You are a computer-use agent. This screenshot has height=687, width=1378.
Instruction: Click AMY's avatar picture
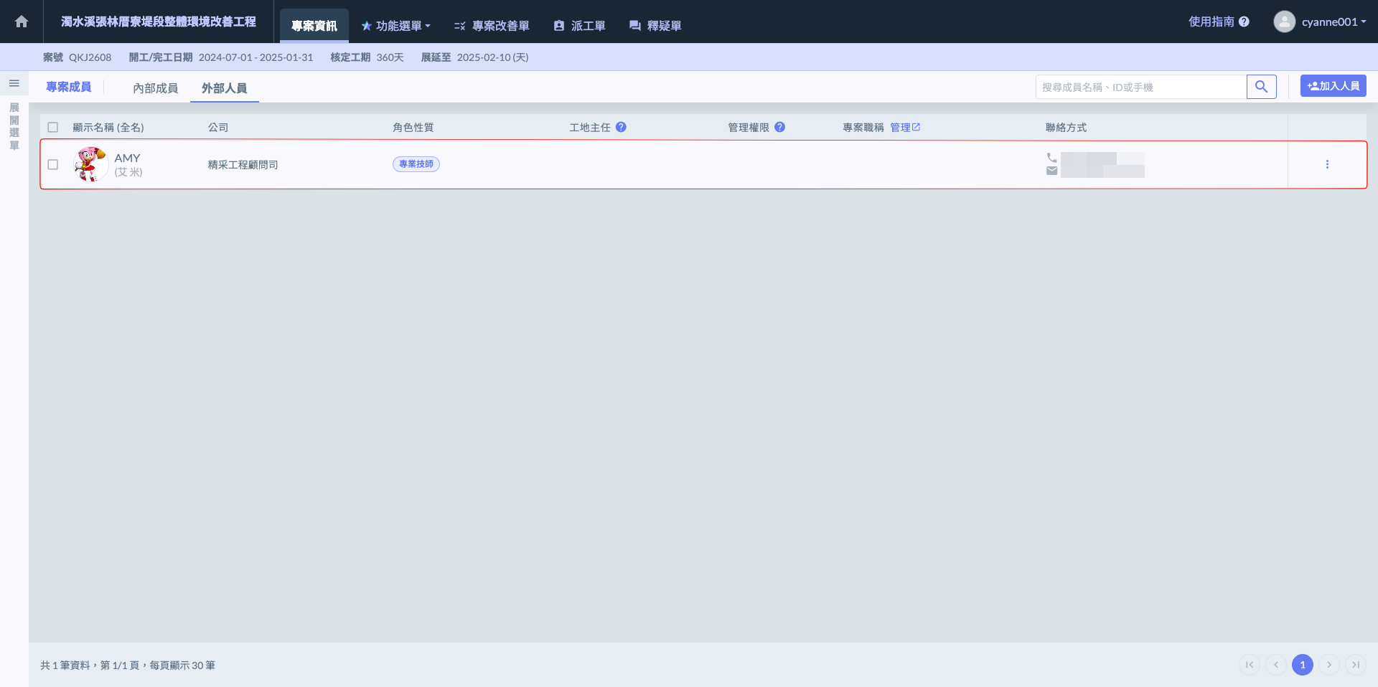90,164
